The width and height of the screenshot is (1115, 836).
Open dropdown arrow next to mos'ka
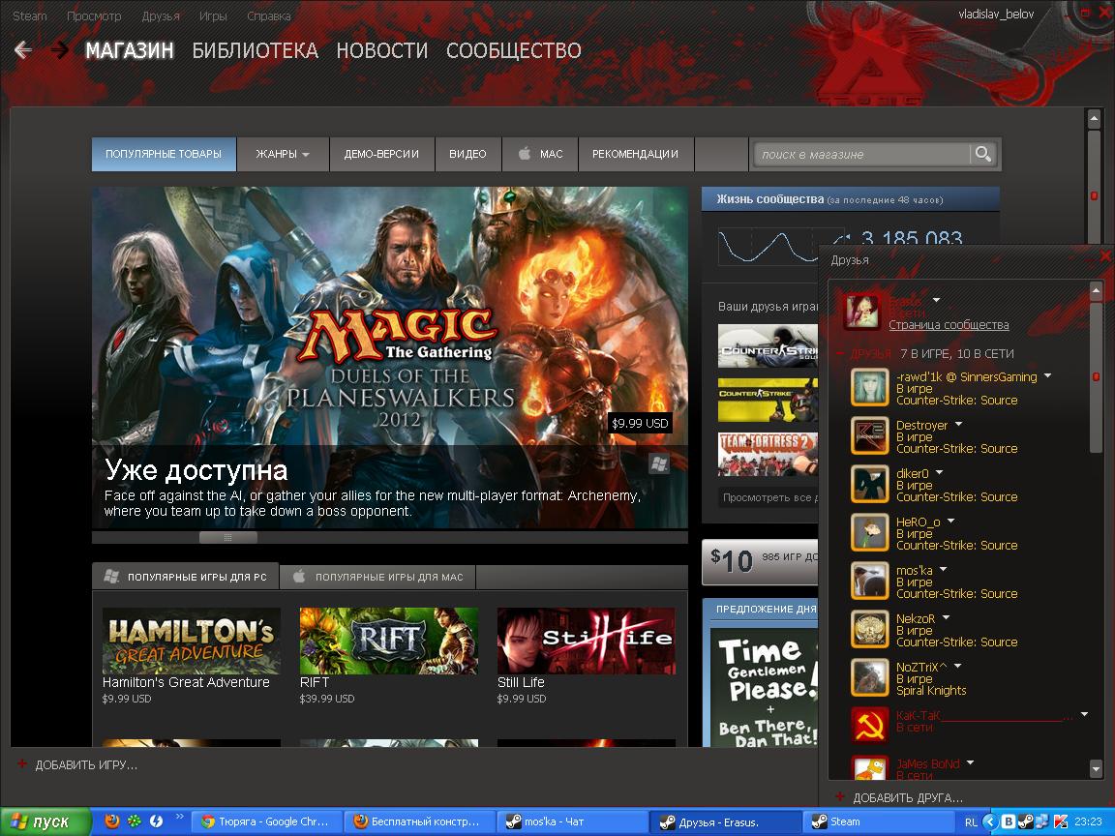click(x=943, y=569)
